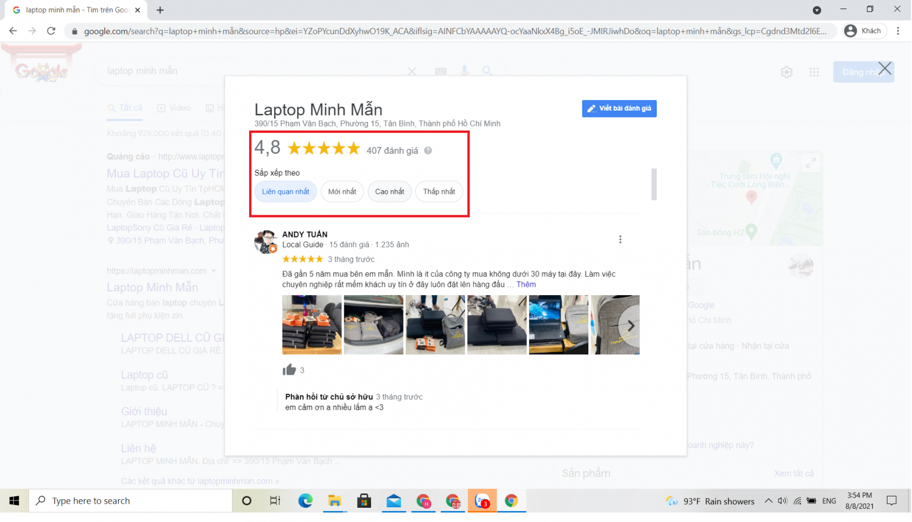Open the Laptop cũ sitelink
This screenshot has height=522, width=912.
pos(144,375)
